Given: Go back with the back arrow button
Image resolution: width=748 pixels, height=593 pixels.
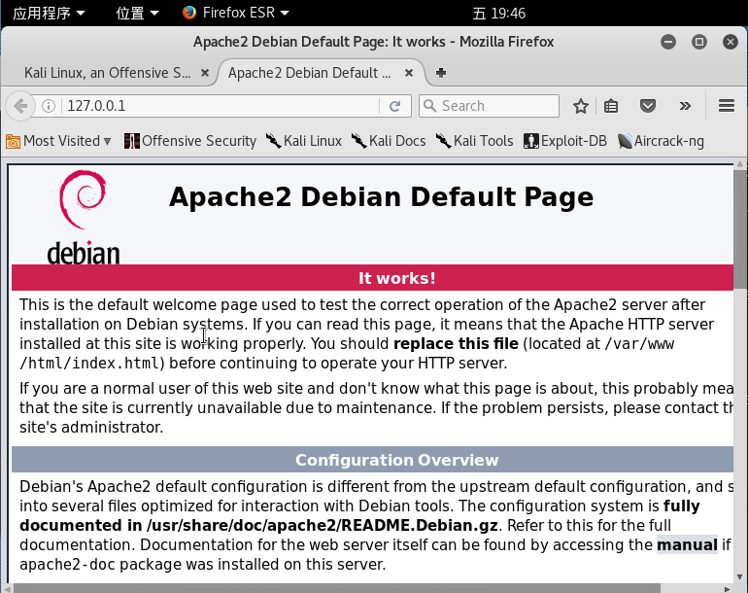Looking at the screenshot, I should coord(20,106).
